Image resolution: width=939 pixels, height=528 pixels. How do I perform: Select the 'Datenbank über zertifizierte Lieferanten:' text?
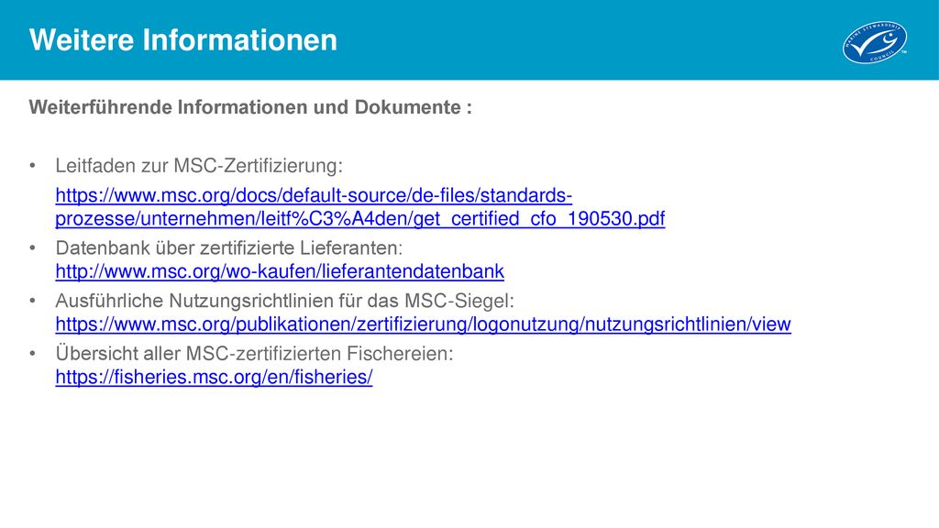pos(228,247)
